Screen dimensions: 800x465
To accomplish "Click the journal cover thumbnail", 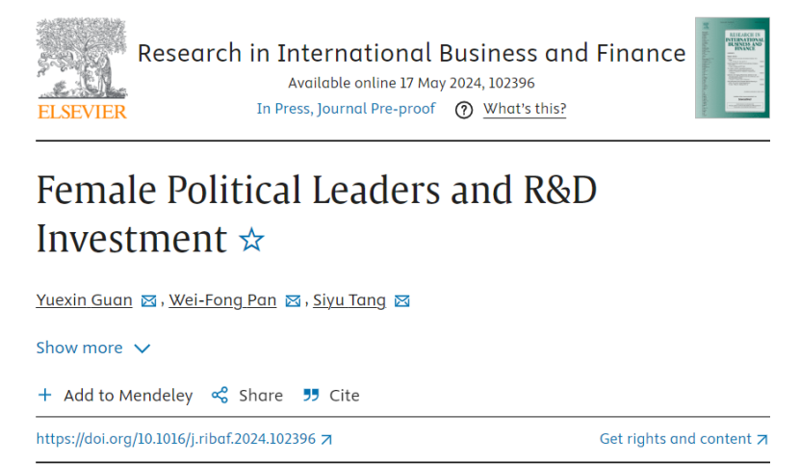I will (x=732, y=67).
